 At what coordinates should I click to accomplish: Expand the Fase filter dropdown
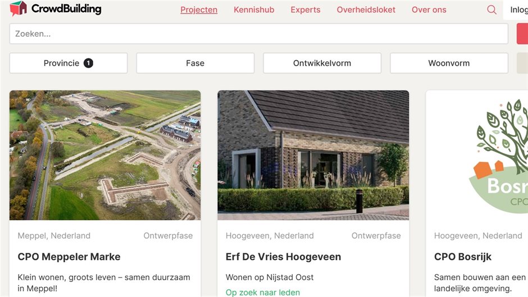[x=195, y=63]
